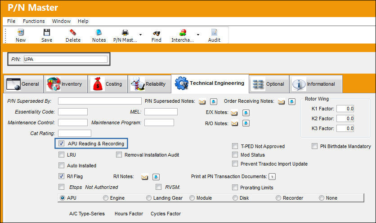Switch to the General tab
This screenshot has width=376, height=223.
tap(23, 84)
